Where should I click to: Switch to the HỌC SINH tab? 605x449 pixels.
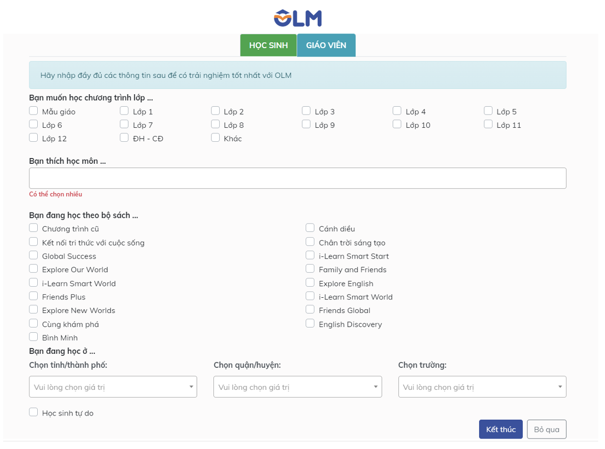268,46
